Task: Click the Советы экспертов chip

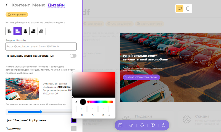Action: 149,24
